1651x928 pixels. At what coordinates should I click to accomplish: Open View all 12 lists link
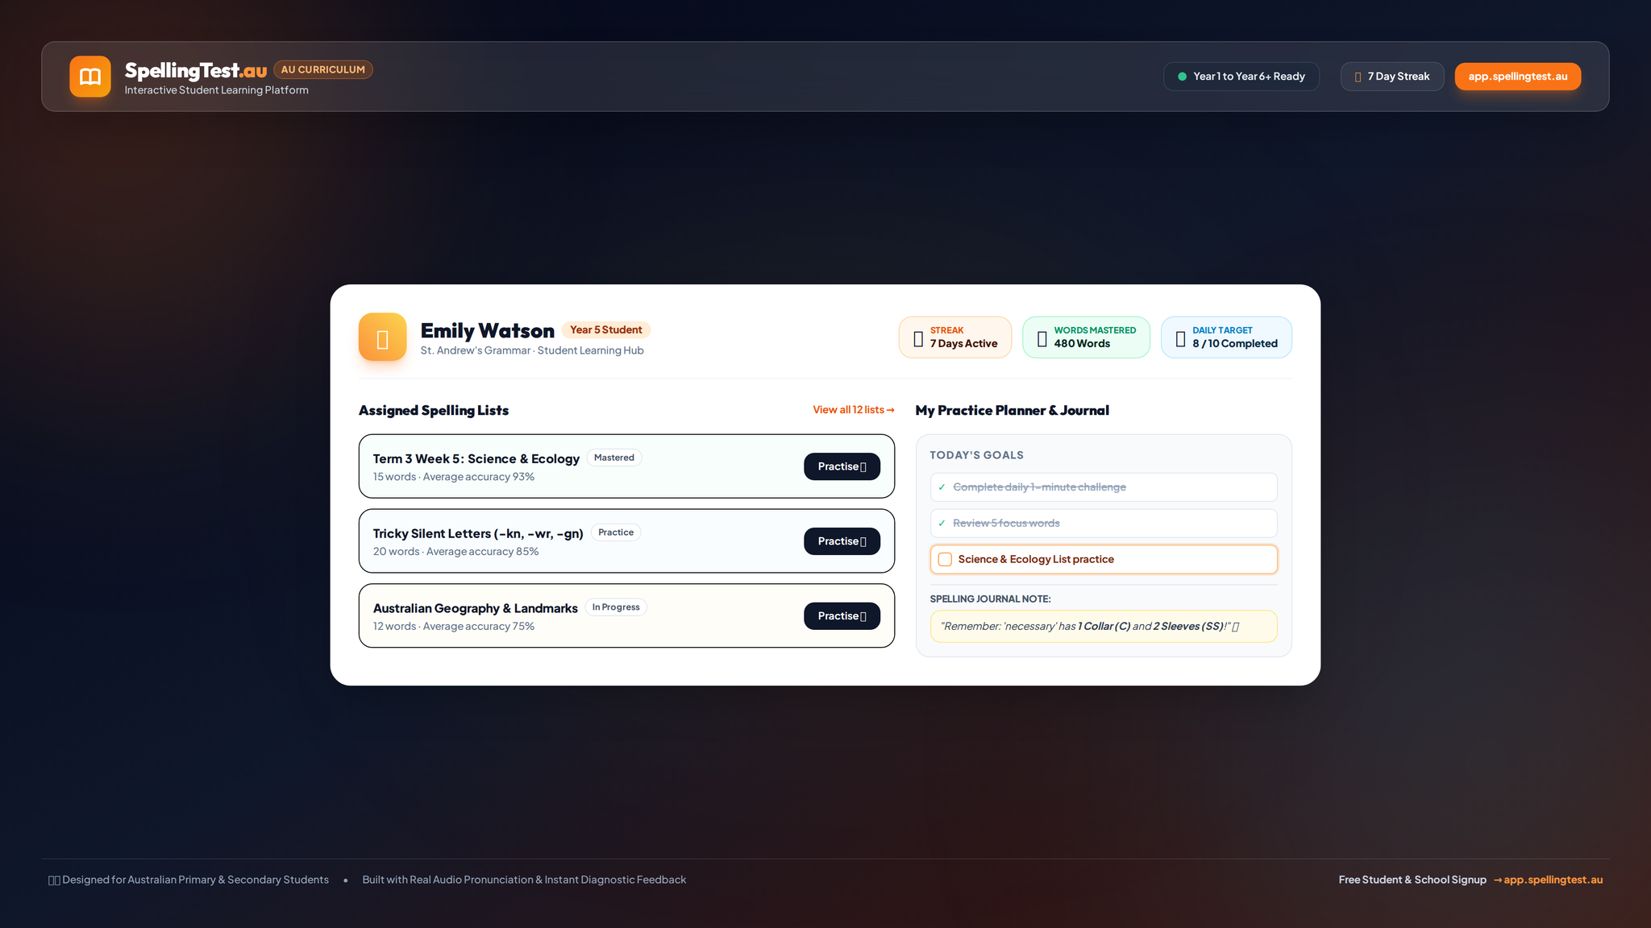click(853, 410)
